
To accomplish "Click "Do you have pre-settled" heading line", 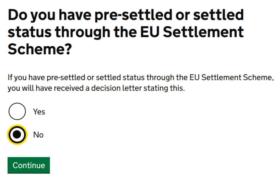I will [126, 16].
